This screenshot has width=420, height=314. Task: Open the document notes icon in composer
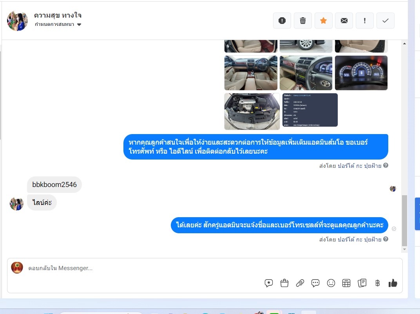click(x=362, y=283)
